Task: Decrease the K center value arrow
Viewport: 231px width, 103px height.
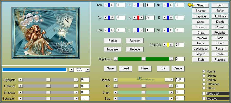Action: pyautogui.click(x=135, y=18)
